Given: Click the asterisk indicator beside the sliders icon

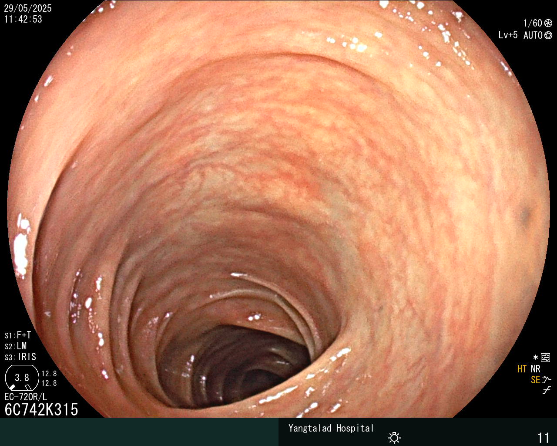Looking at the screenshot, I should click(x=536, y=358).
